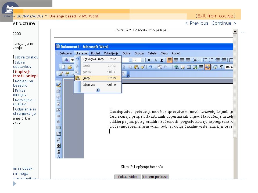Click the Styles and Formatting icon

pyautogui.click(x=67, y=60)
